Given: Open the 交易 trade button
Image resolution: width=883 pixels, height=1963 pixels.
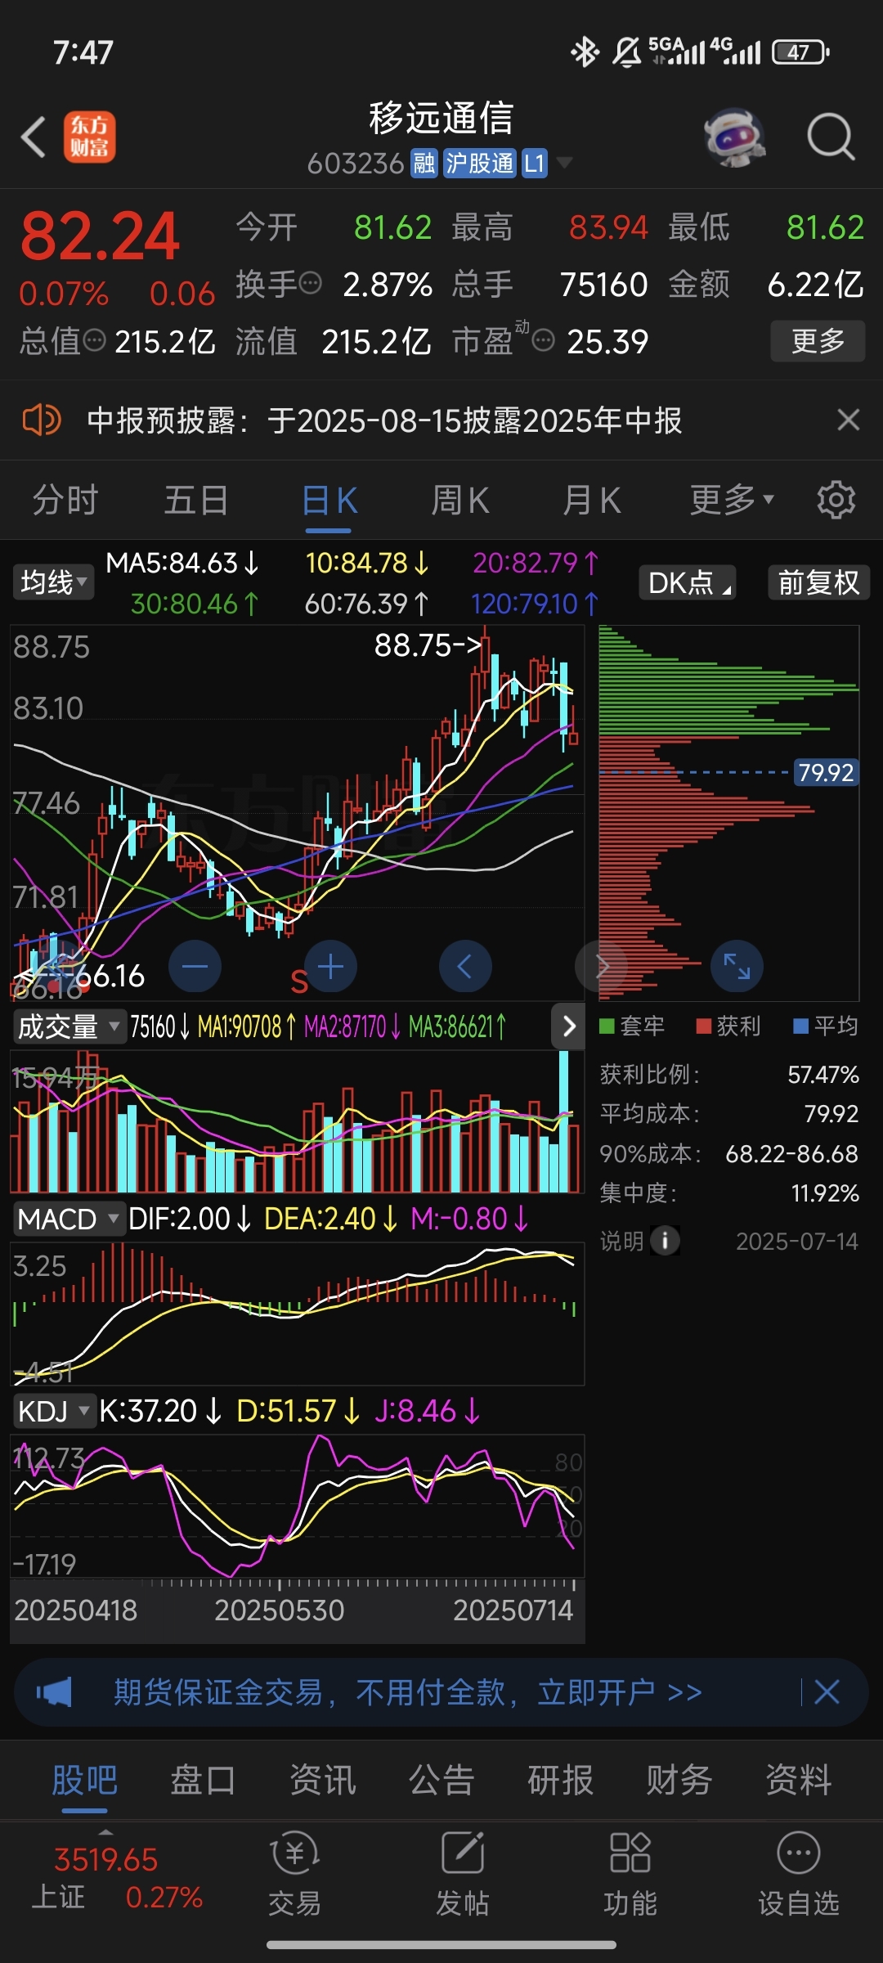Looking at the screenshot, I should [x=294, y=1874].
